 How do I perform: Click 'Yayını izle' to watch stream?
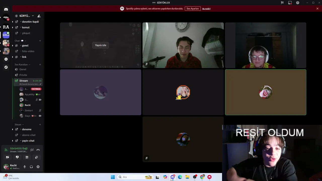[101, 45]
